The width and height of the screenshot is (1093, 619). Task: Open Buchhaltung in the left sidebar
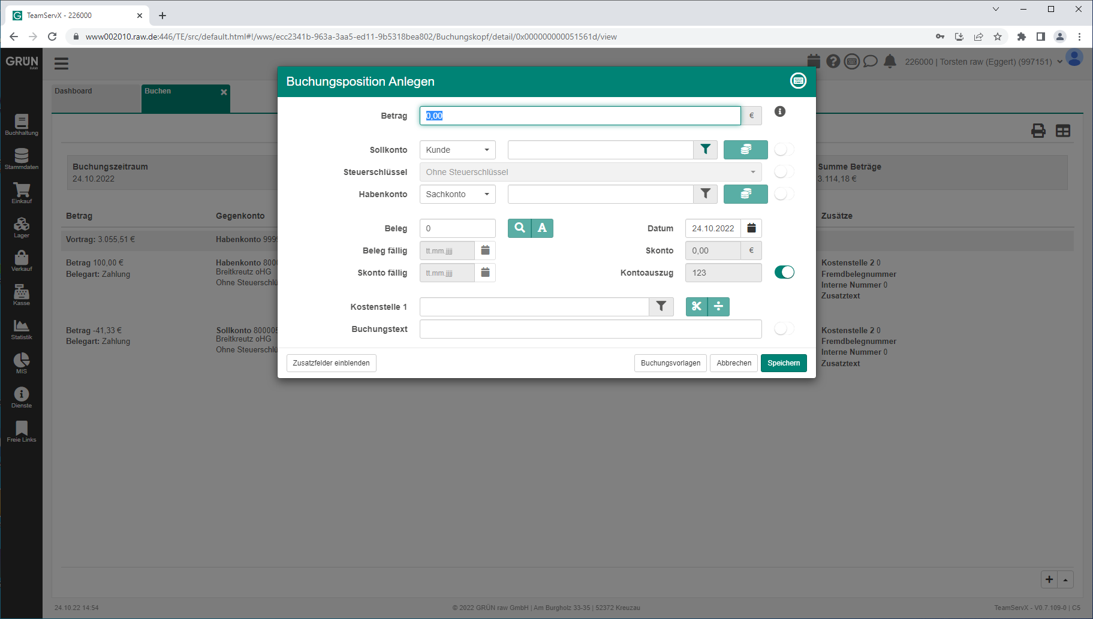coord(22,125)
